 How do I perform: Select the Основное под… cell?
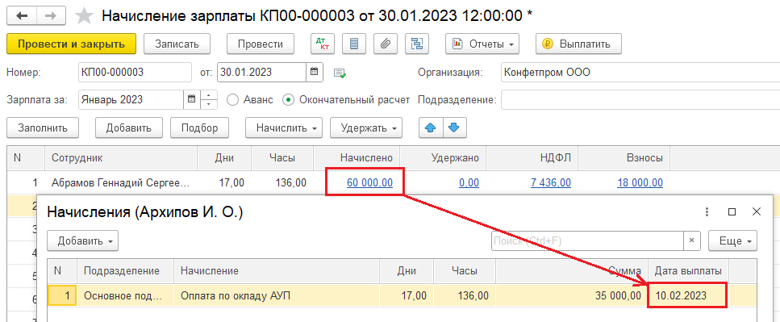point(125,295)
